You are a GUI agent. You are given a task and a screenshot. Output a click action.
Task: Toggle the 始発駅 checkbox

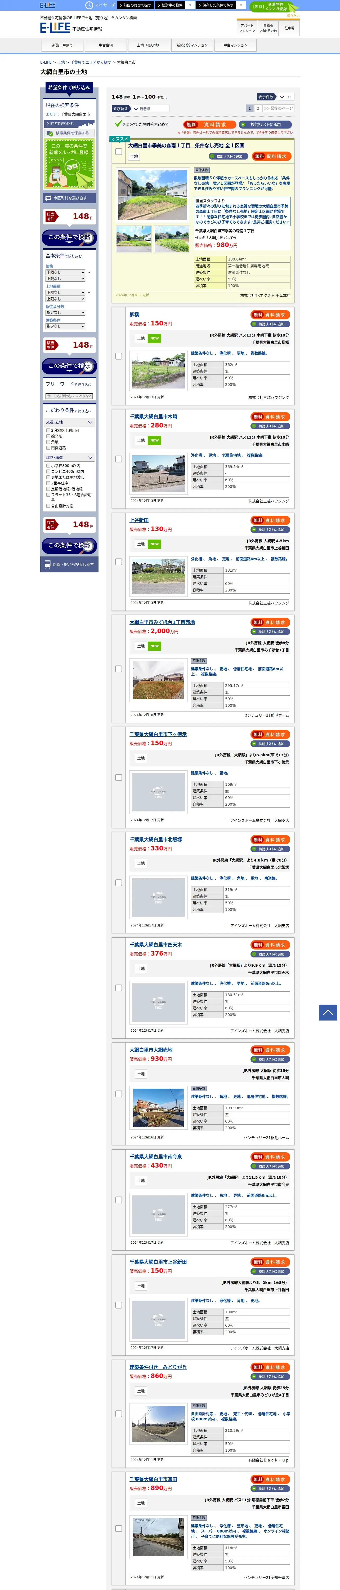48,436
